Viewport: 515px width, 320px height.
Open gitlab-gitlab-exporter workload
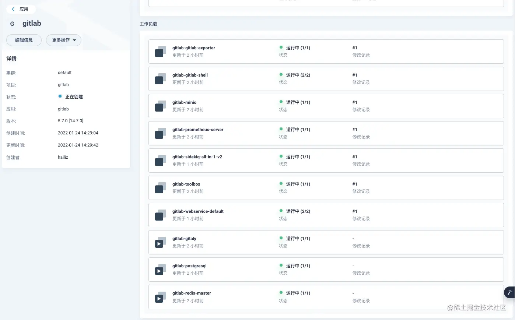click(x=193, y=48)
